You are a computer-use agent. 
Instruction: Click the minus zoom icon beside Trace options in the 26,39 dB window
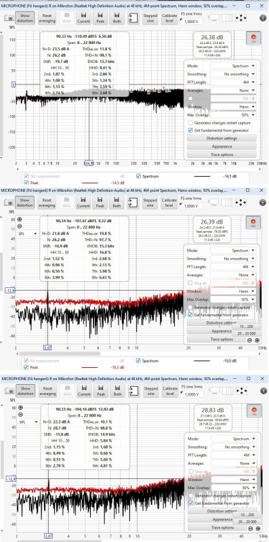249,340
